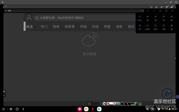Screen dimensions: 179x112
Task: Close the browser hamburger menu icon
Action: 172,11
